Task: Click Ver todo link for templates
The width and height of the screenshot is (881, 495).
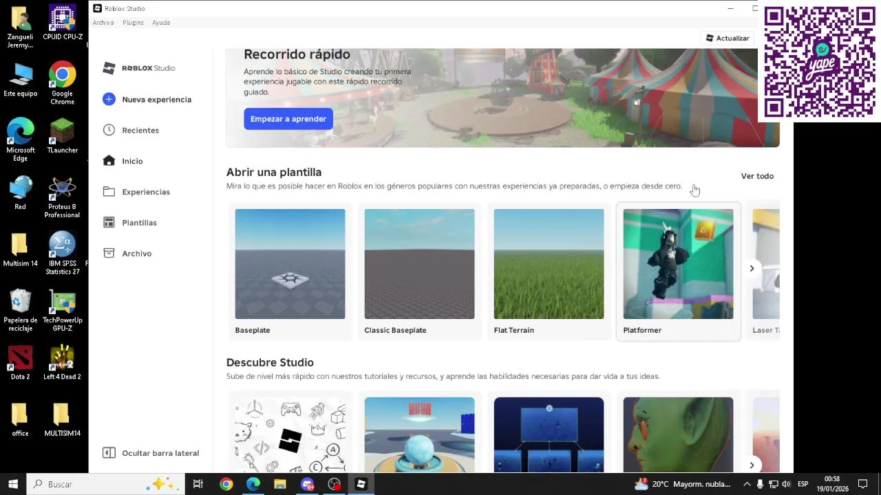Action: pyautogui.click(x=757, y=176)
